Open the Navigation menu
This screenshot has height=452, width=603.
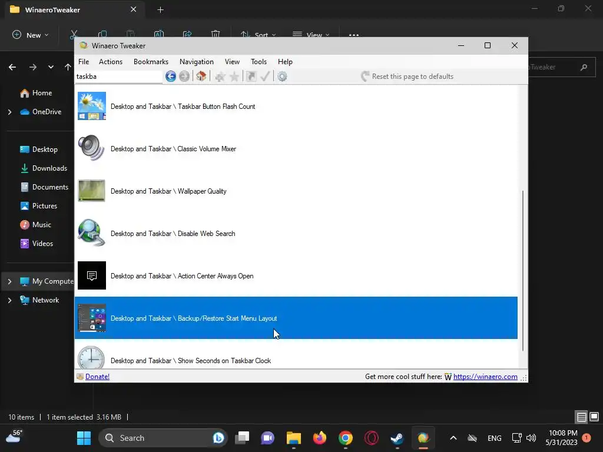[197, 62]
